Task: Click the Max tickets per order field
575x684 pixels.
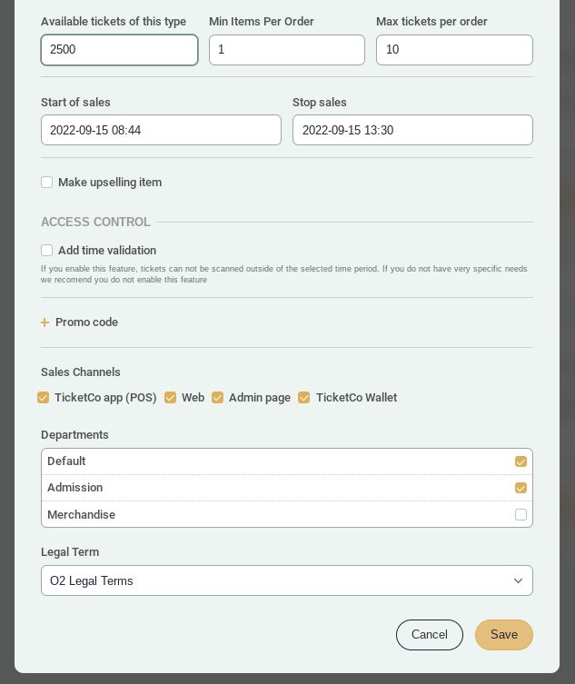Action: [454, 50]
